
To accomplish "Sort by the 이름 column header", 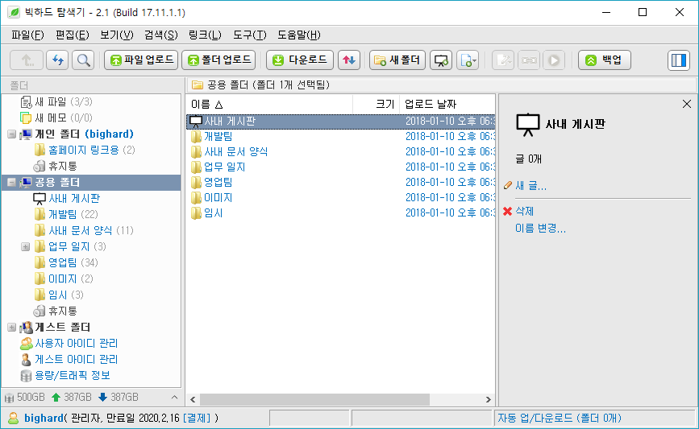I will coord(269,104).
